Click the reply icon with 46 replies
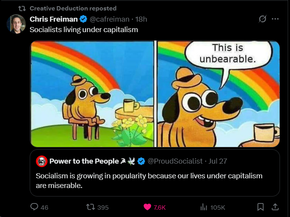The image size is (290, 217). pos(35,207)
